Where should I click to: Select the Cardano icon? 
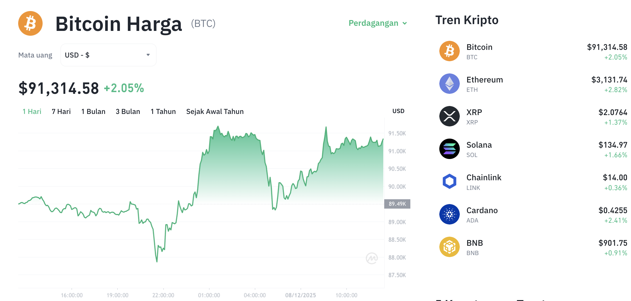click(x=449, y=214)
